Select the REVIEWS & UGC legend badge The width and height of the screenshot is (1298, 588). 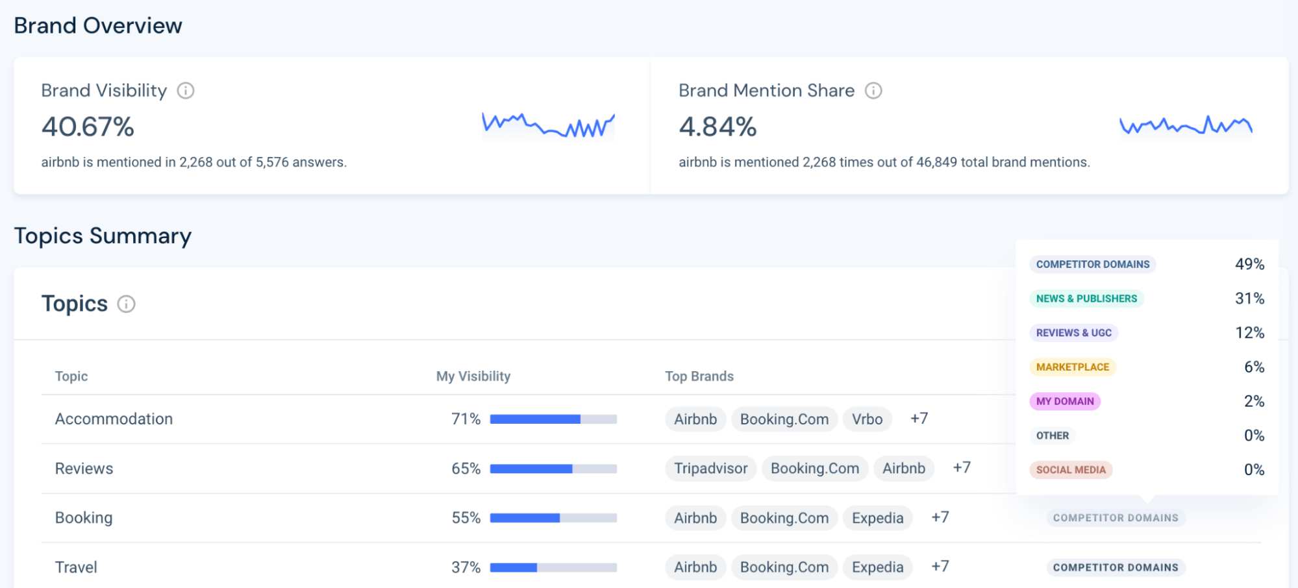1073,332
